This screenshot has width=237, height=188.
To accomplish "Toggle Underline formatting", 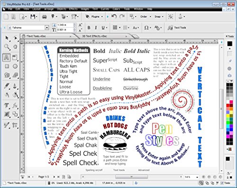I will (x=103, y=27).
